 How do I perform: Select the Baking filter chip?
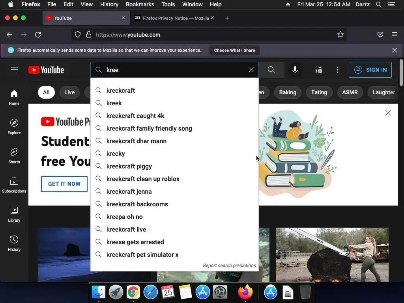[x=288, y=92]
